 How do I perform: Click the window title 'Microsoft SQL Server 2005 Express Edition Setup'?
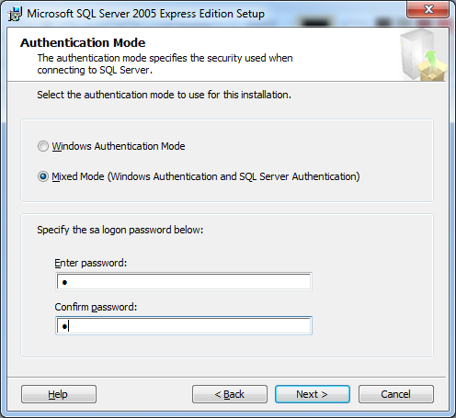pos(145,14)
